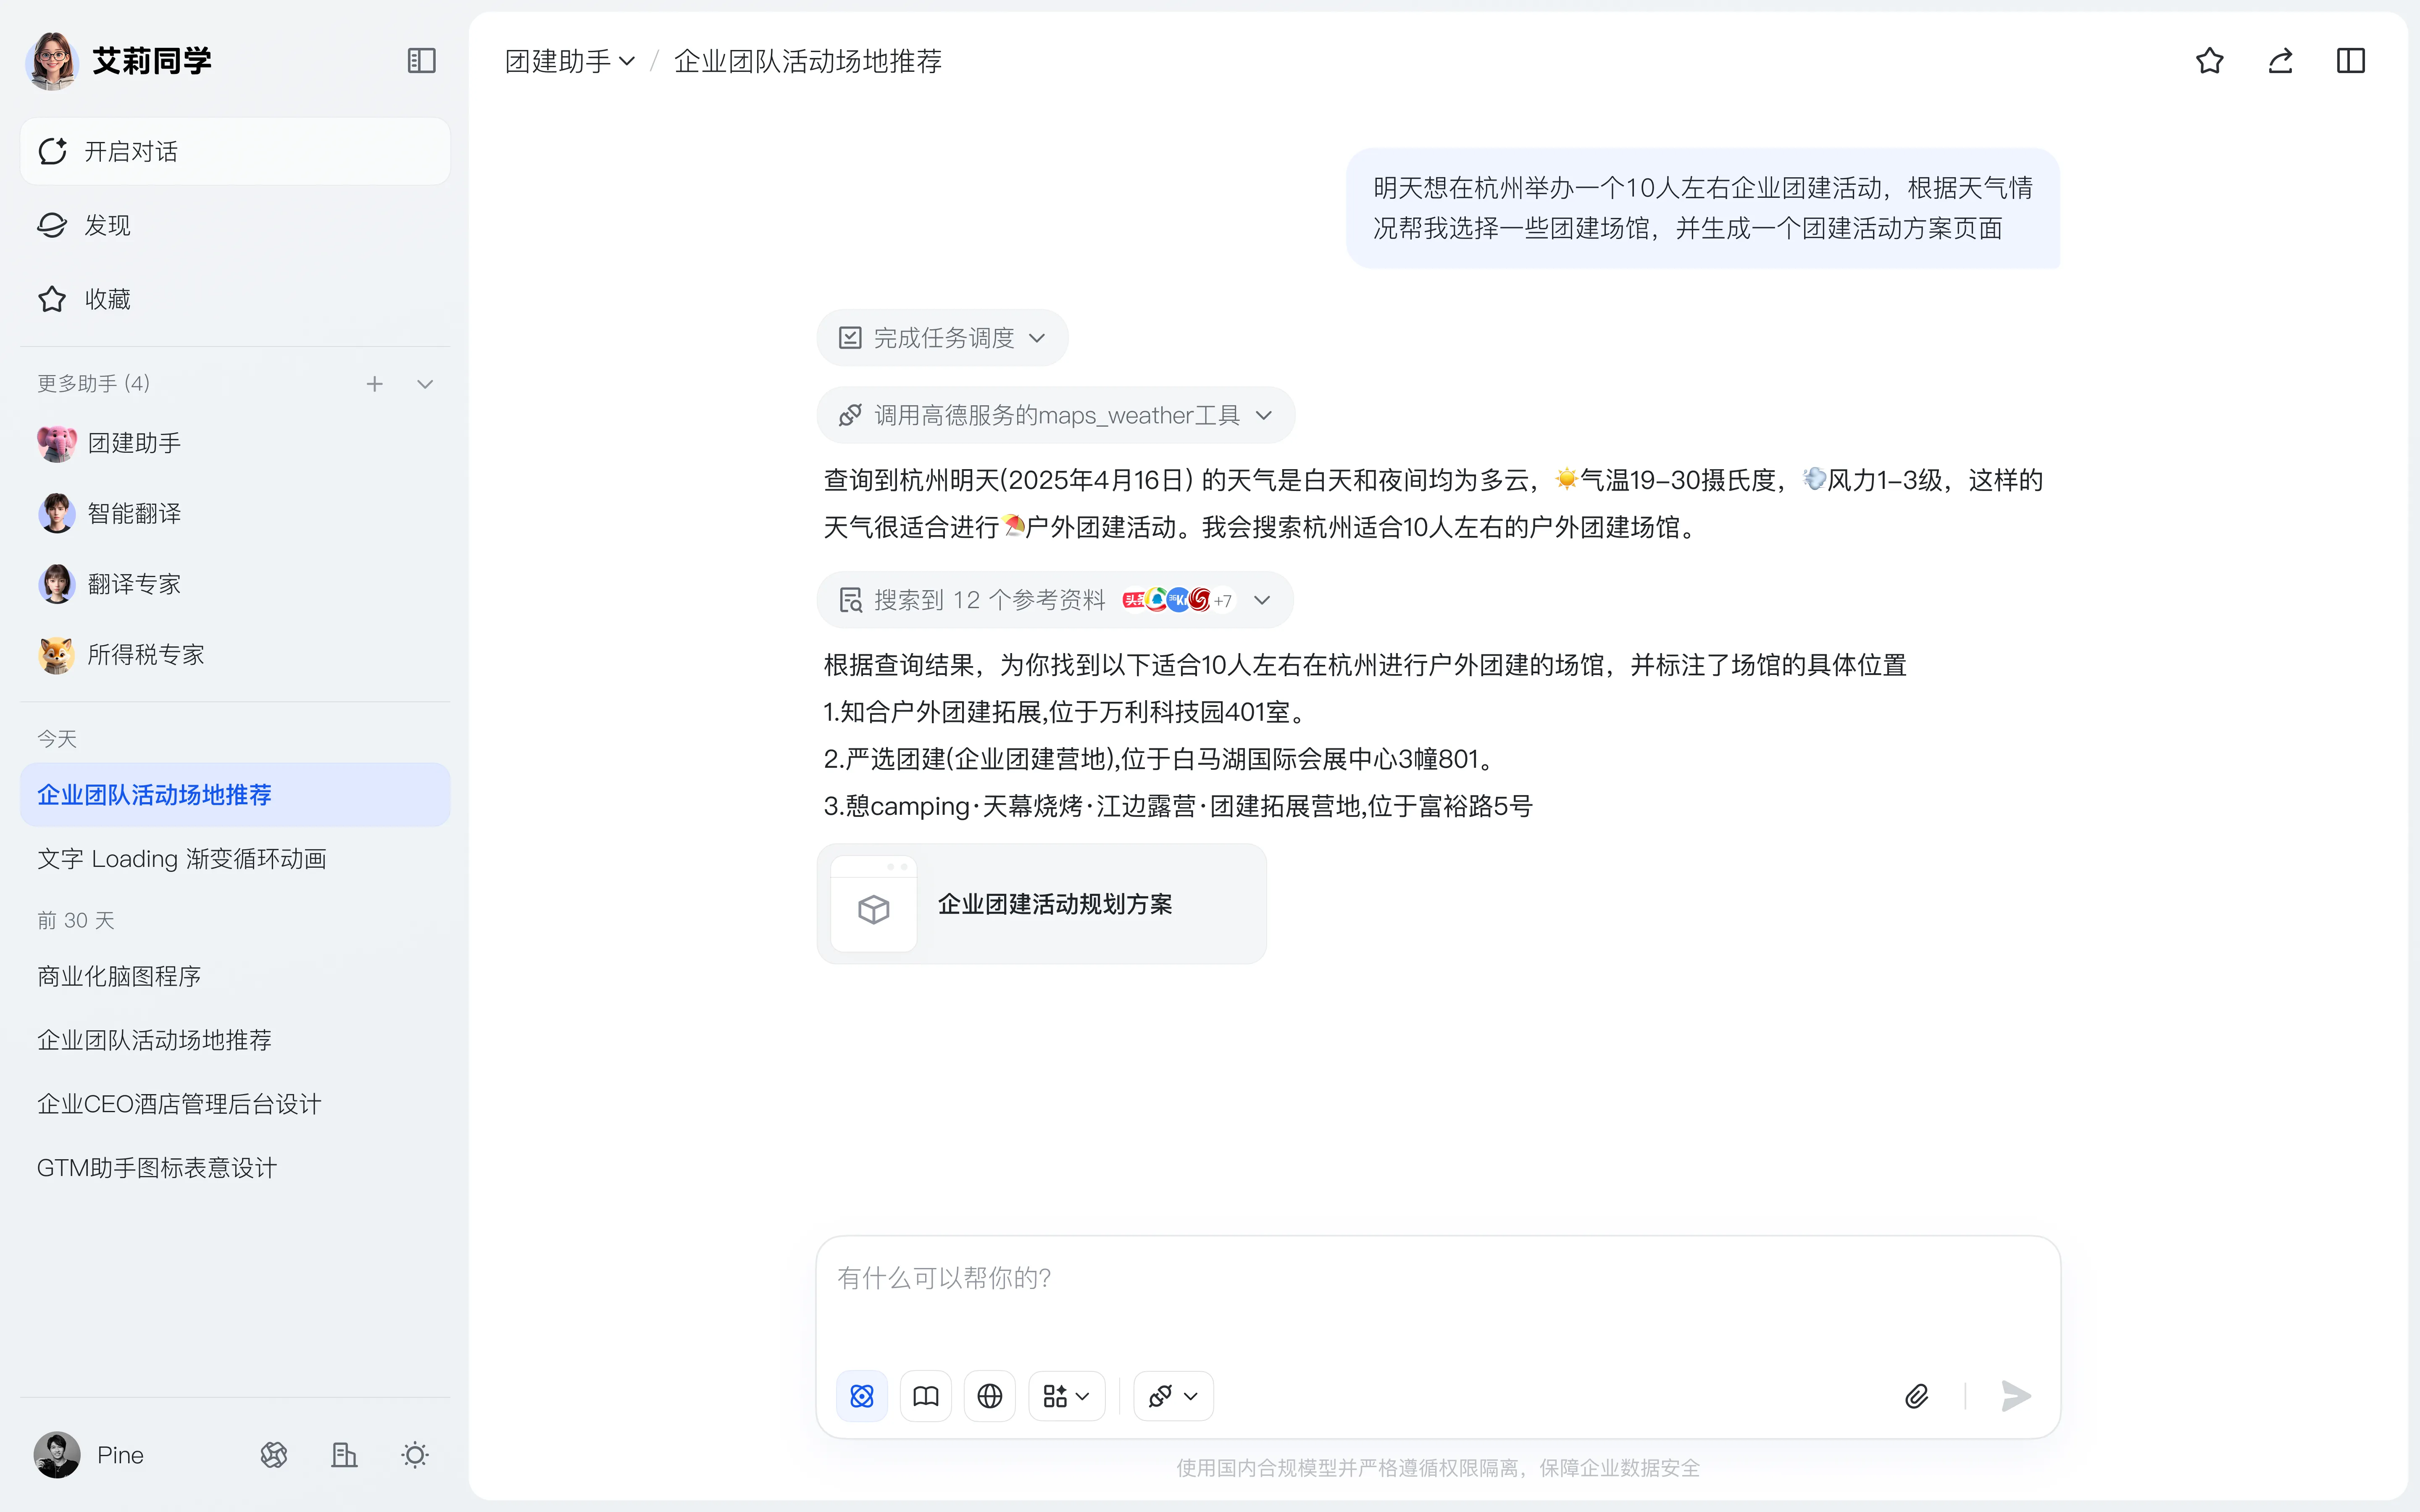
Task: Click the 艾莉同学 avatar logo
Action: click(x=52, y=61)
